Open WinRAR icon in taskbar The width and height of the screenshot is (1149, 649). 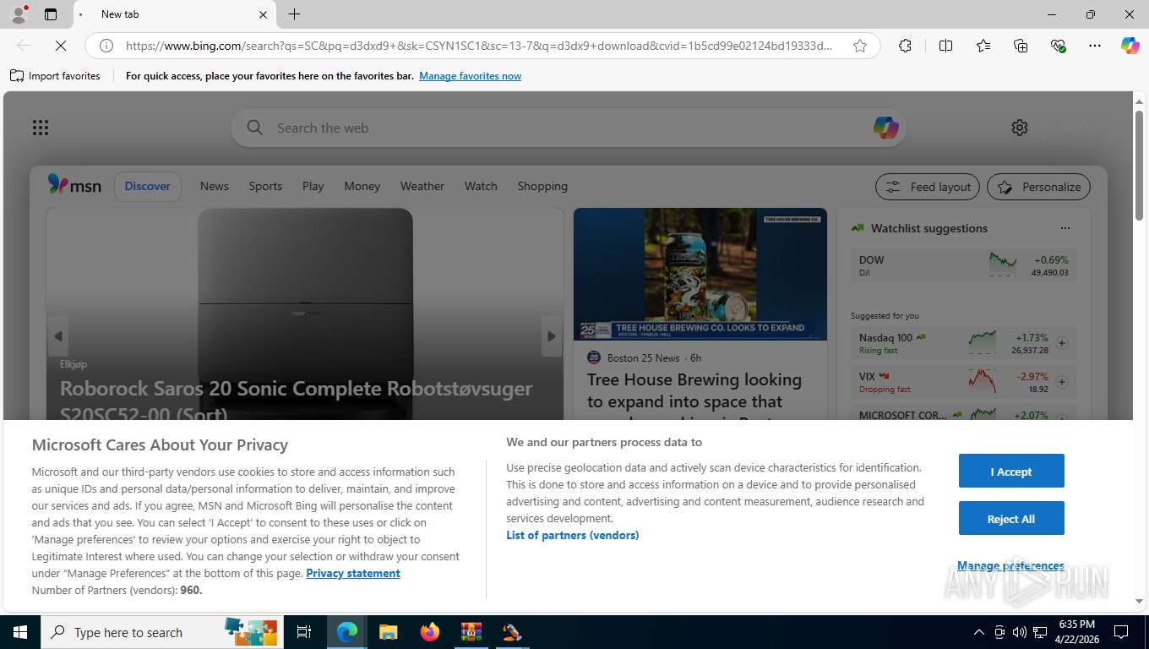[x=471, y=632]
